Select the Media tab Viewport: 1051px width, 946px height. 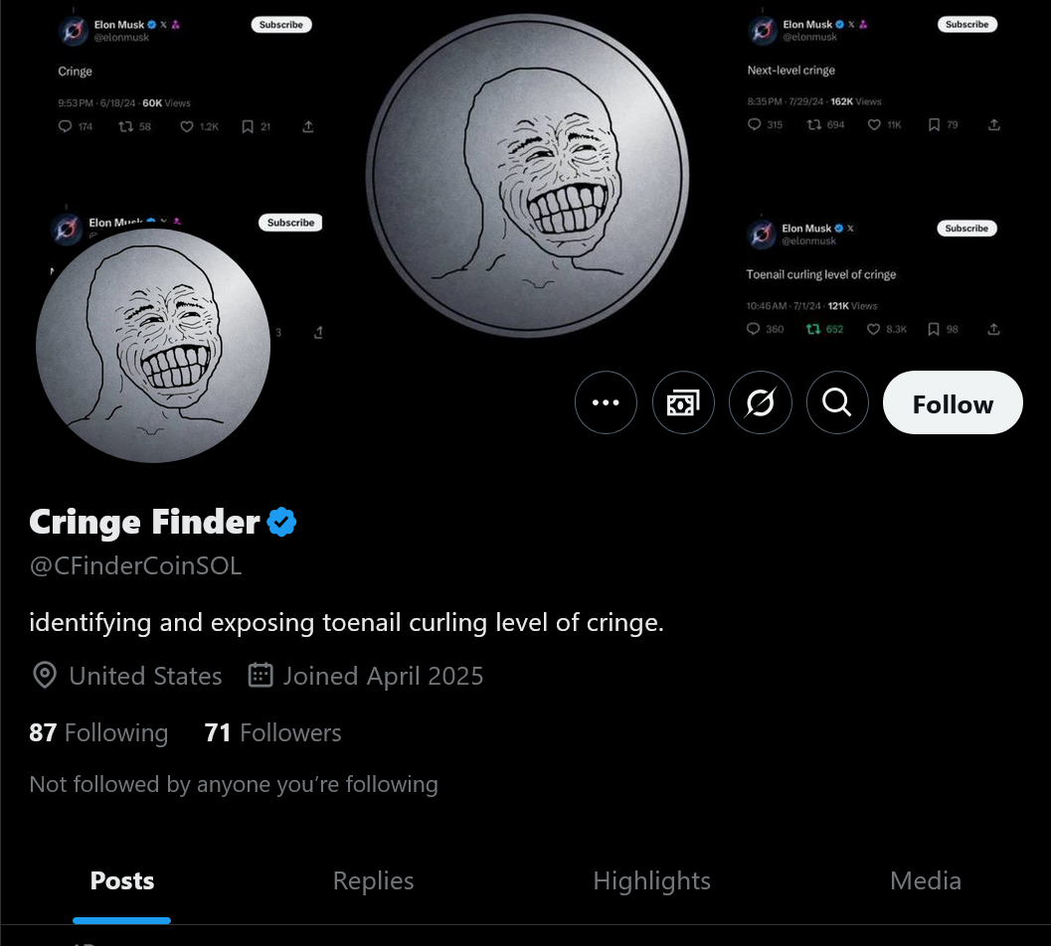tap(925, 880)
